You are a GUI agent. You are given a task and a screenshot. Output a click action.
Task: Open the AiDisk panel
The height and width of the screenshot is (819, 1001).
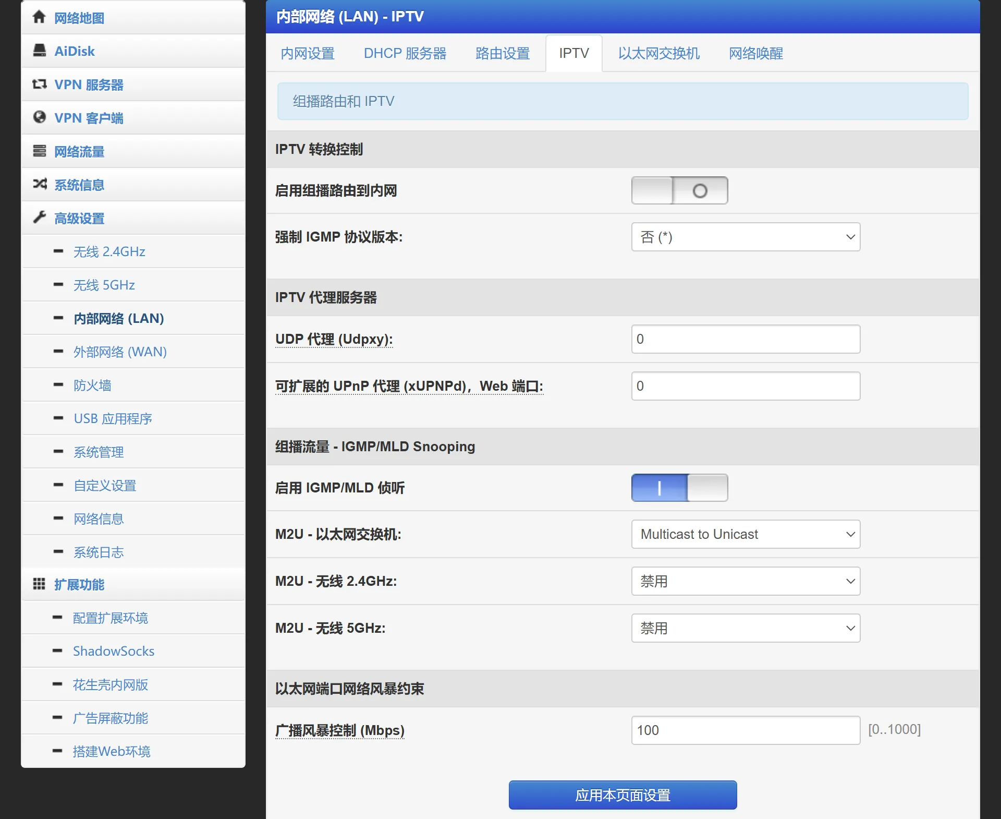tap(74, 51)
